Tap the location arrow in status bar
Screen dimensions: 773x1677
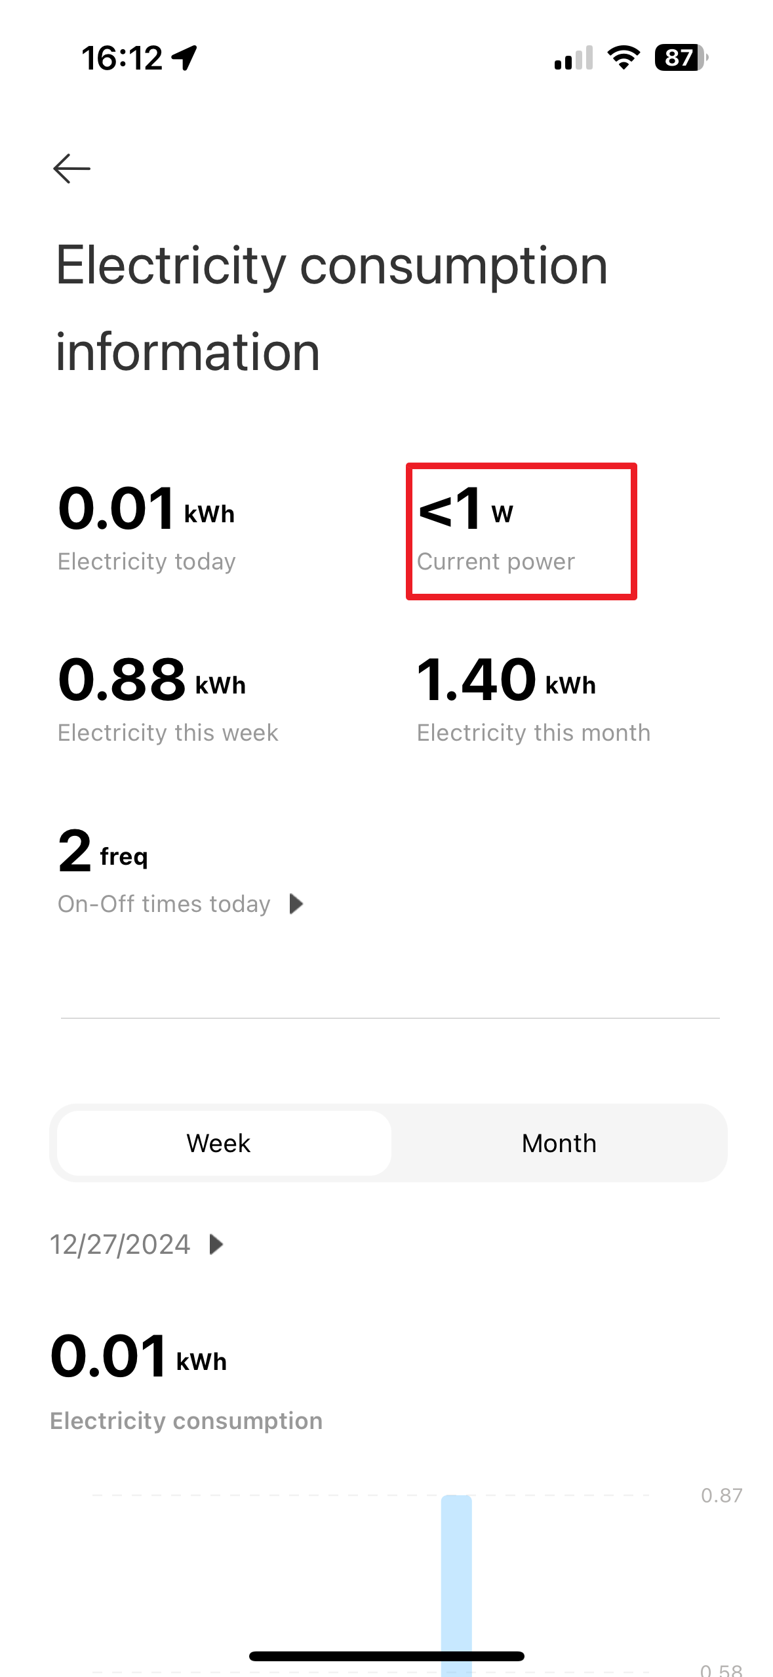click(185, 58)
